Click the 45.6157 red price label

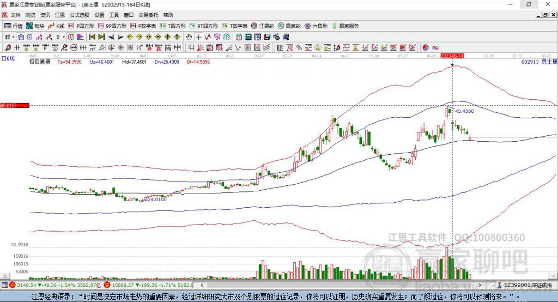(15, 105)
